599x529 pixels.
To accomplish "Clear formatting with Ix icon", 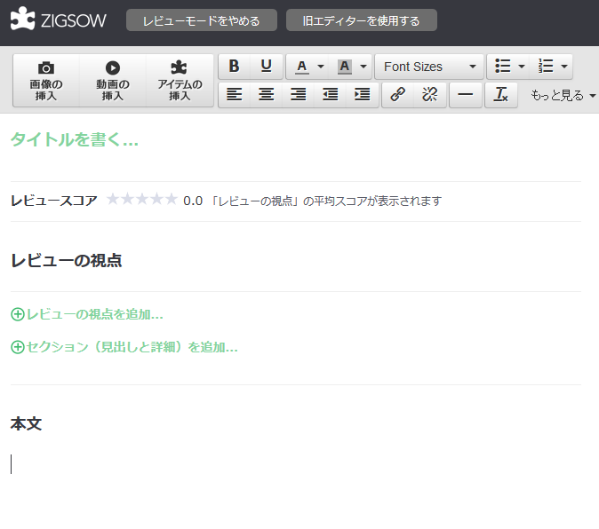I will coord(501,94).
